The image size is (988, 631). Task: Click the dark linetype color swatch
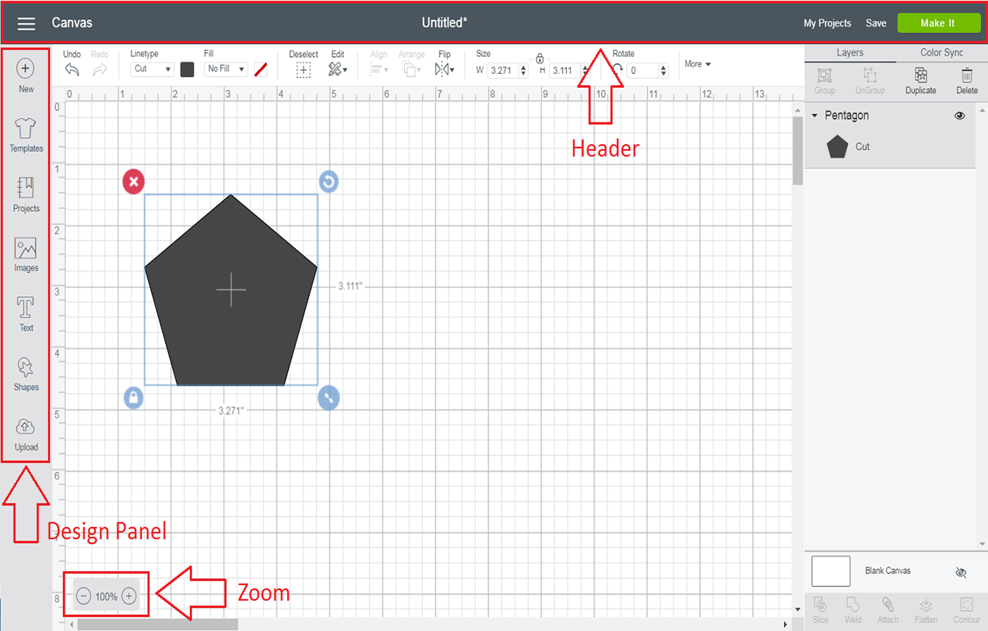pyautogui.click(x=187, y=69)
